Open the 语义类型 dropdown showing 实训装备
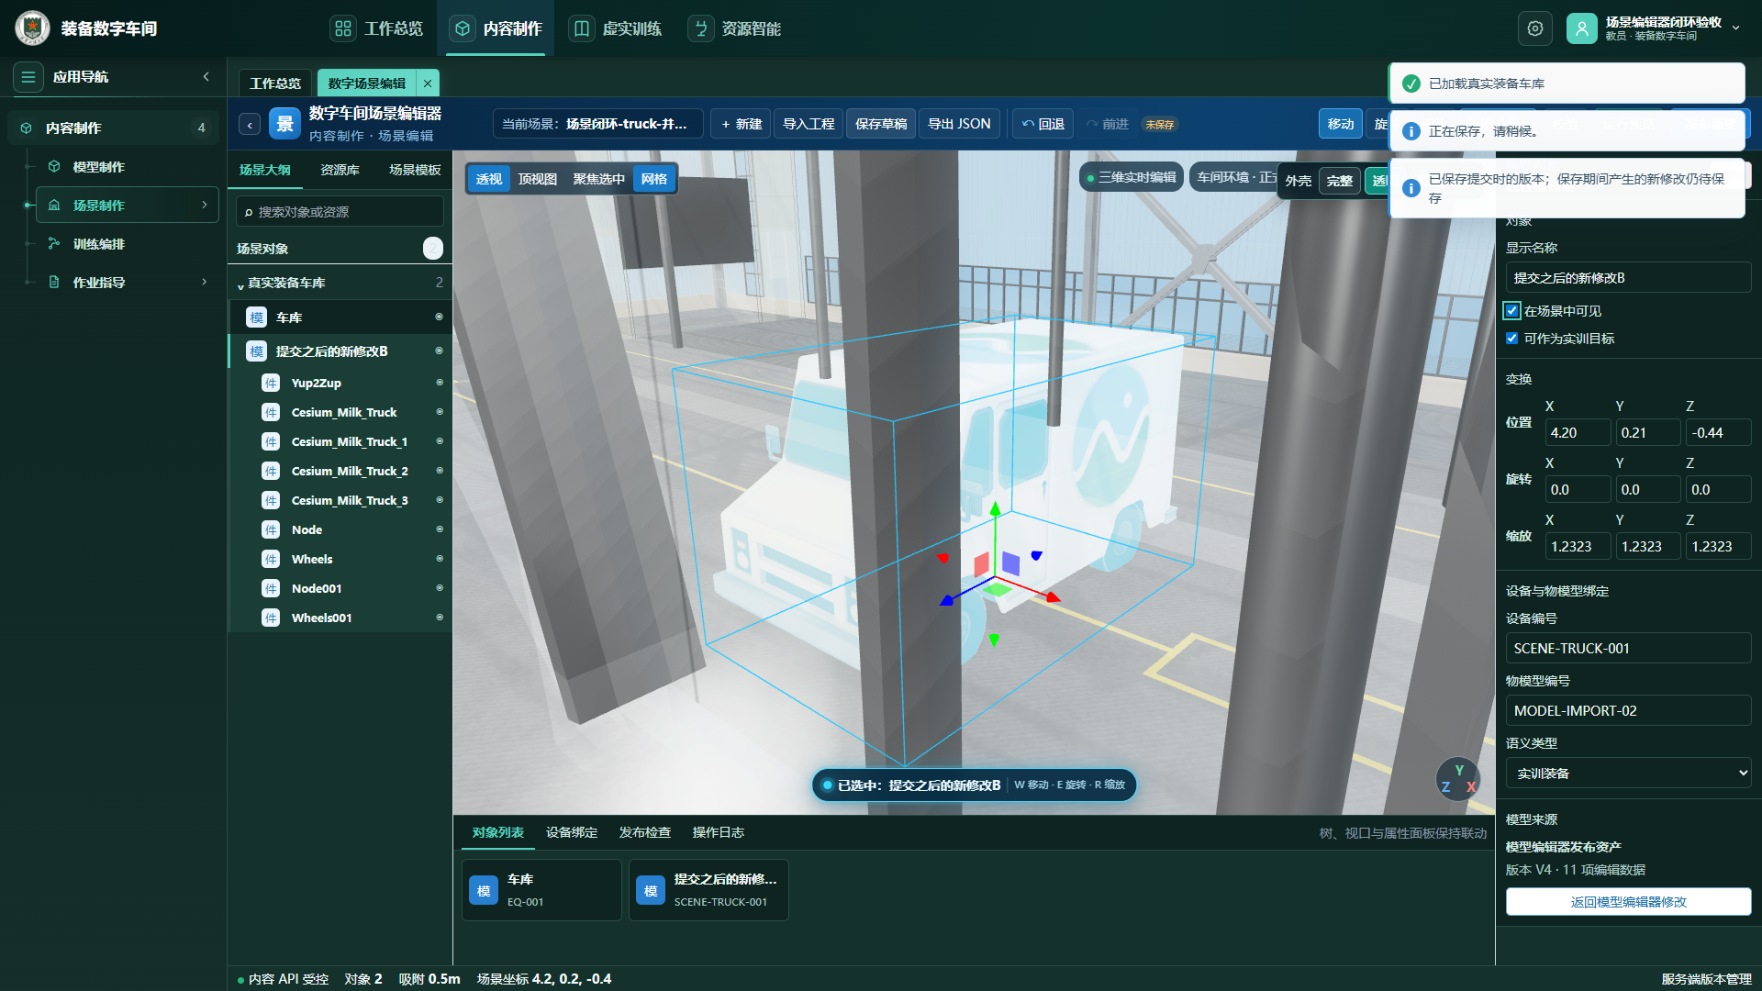 (x=1628, y=774)
